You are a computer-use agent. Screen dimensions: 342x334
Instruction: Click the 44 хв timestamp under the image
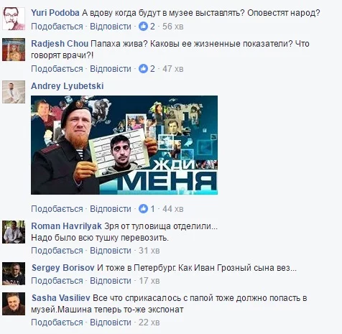[x=172, y=209]
